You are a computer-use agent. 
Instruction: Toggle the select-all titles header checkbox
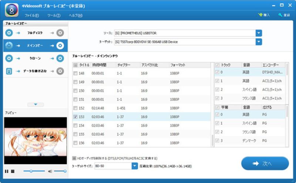[75, 65]
